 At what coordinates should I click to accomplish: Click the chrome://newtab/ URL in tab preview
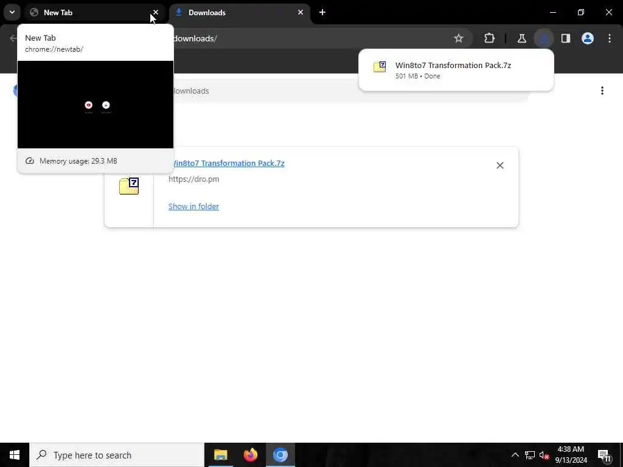tap(54, 49)
